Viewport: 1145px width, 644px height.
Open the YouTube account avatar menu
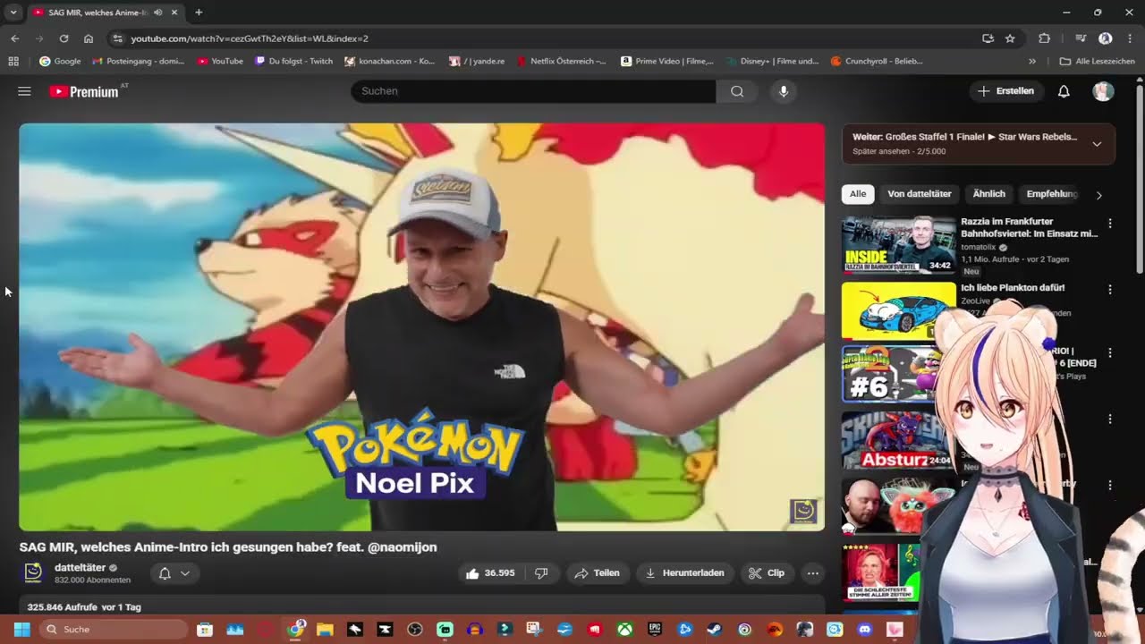click(1103, 91)
